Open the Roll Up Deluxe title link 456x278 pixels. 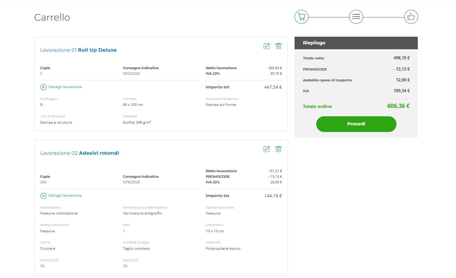pos(97,50)
